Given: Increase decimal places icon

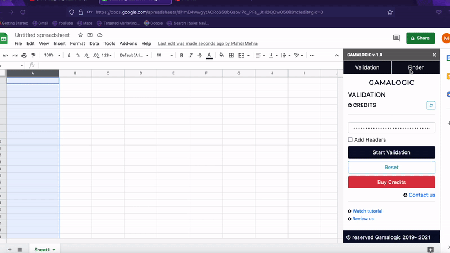Looking at the screenshot, I should (x=96, y=55).
